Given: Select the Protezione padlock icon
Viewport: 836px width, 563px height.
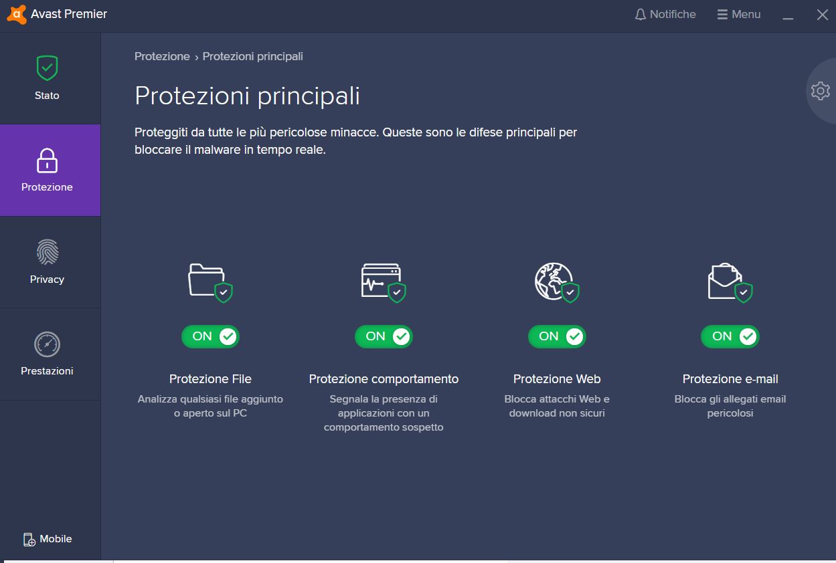Looking at the screenshot, I should pos(47,160).
